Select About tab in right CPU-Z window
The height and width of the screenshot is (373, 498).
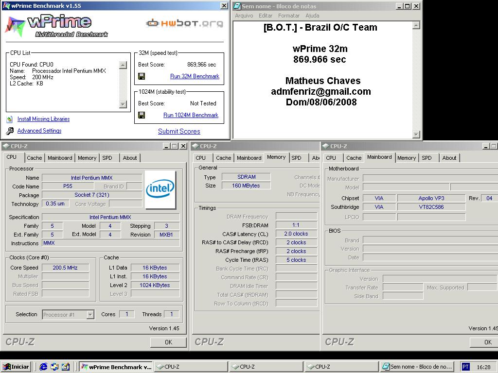tap(449, 158)
